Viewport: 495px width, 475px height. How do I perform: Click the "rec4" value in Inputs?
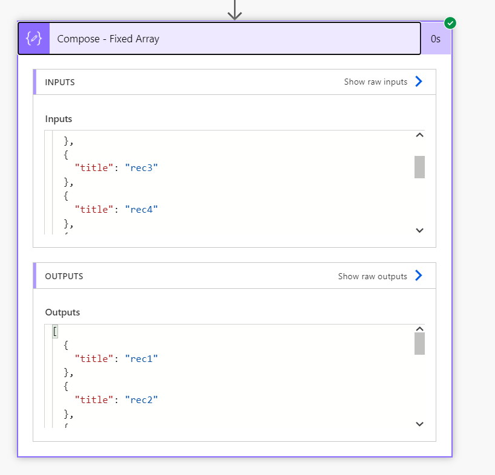[141, 209]
